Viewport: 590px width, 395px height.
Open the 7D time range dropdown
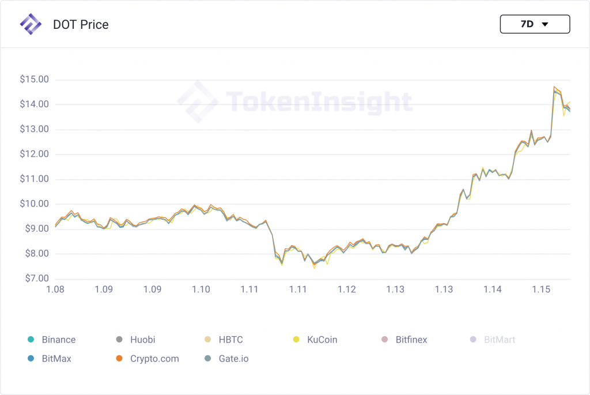click(x=535, y=24)
